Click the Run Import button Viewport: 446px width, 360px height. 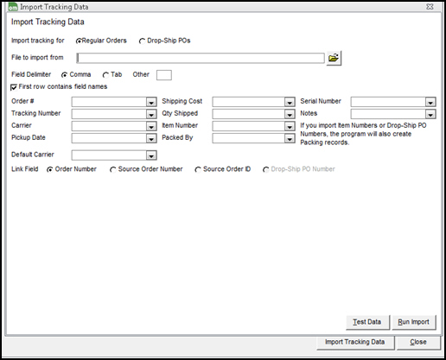(x=414, y=322)
